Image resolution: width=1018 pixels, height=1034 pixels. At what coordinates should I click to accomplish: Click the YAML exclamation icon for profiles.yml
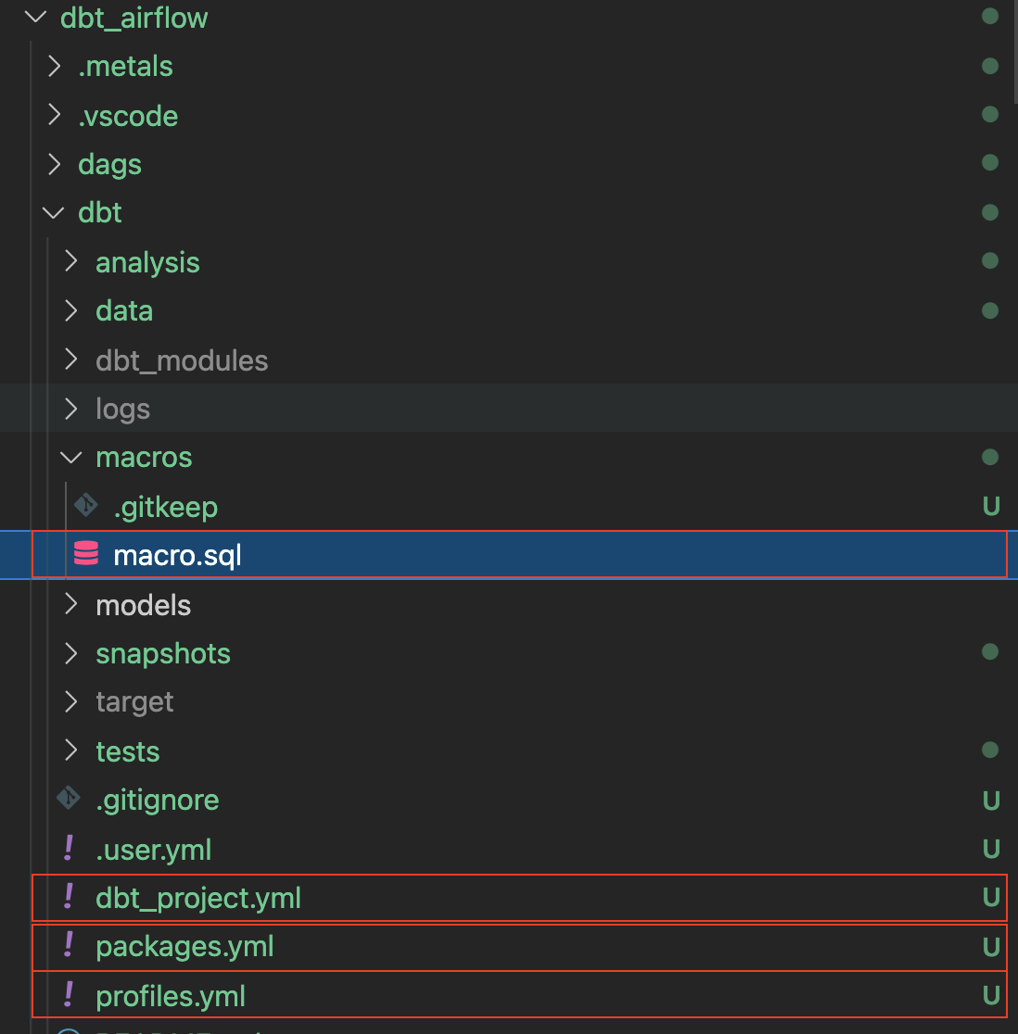(x=69, y=995)
